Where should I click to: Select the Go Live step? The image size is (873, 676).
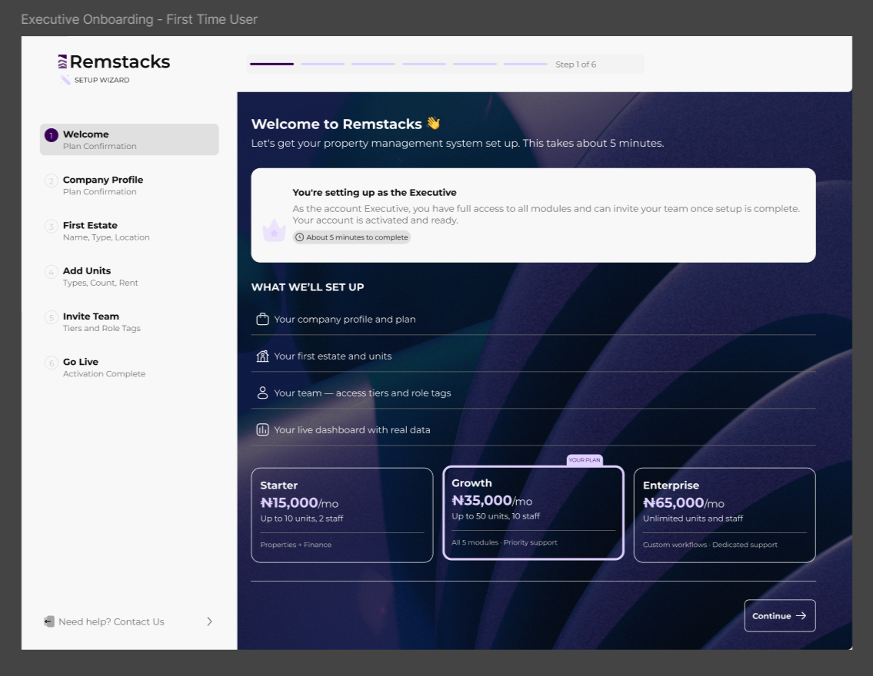tap(129, 367)
